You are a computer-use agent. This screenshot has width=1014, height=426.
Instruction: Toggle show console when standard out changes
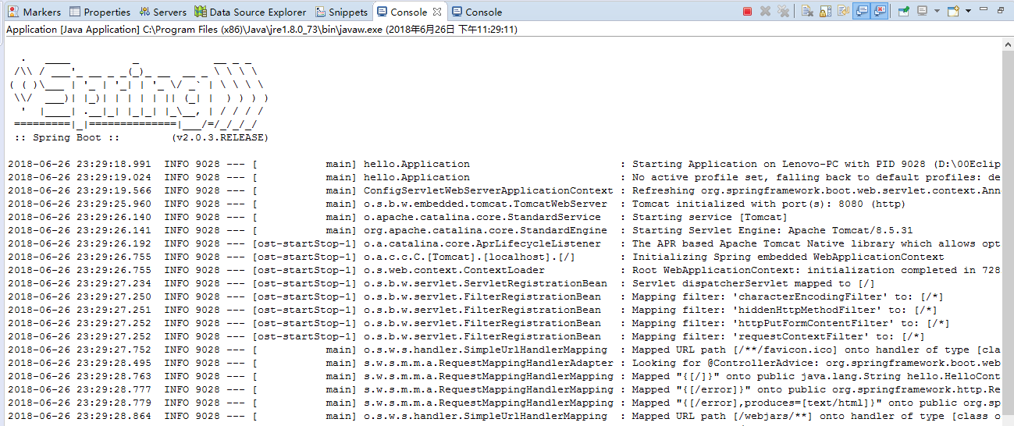[862, 11]
